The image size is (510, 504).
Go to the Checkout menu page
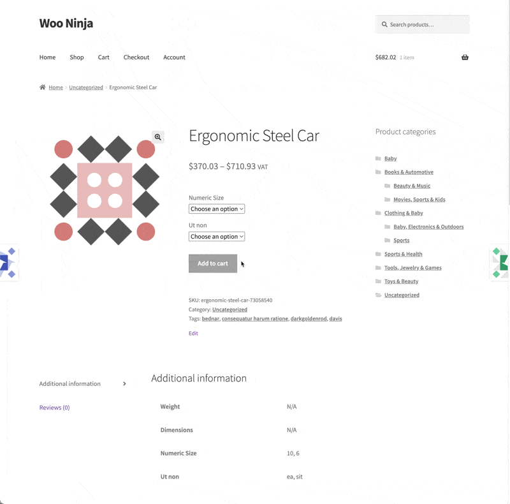point(136,57)
